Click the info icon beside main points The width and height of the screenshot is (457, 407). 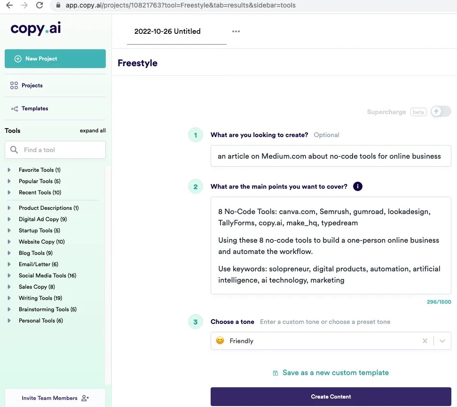357,186
